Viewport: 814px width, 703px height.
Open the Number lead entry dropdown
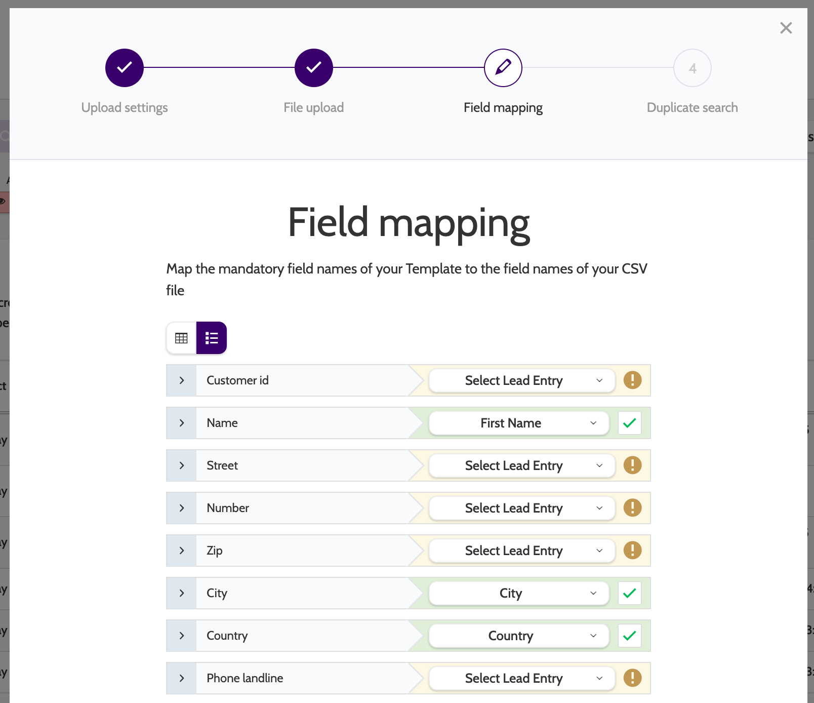tap(521, 508)
